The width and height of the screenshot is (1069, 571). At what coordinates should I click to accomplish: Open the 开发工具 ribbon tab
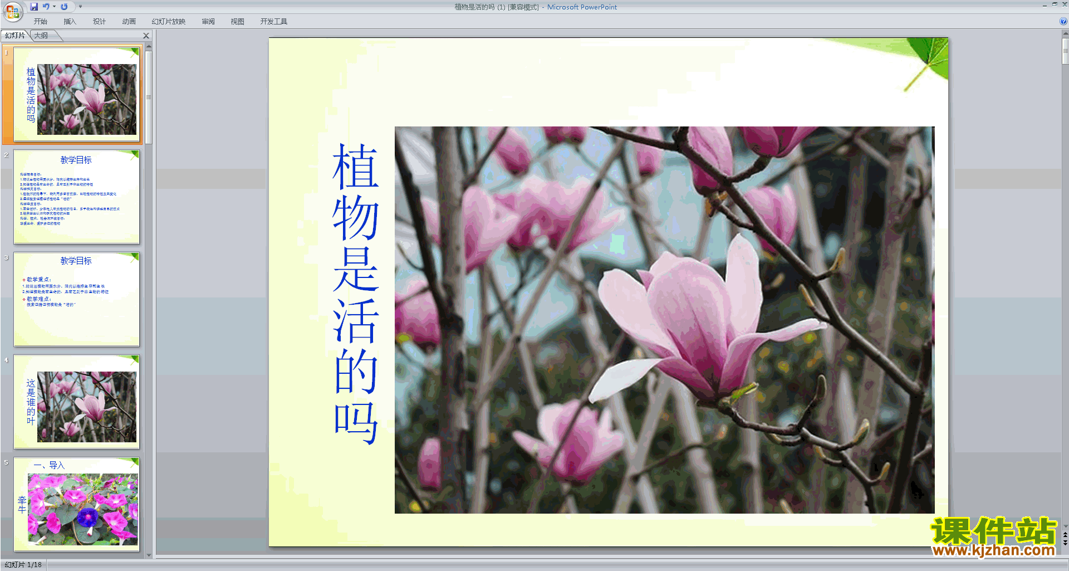coord(273,22)
